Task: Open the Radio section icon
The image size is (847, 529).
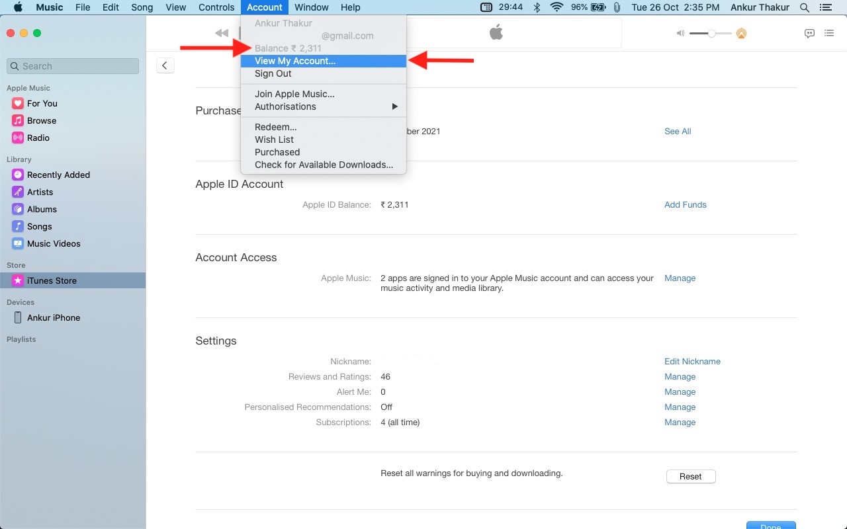Action: click(x=18, y=138)
